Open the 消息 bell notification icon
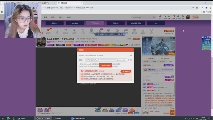The image size is (213, 120). pyautogui.click(x=174, y=17)
